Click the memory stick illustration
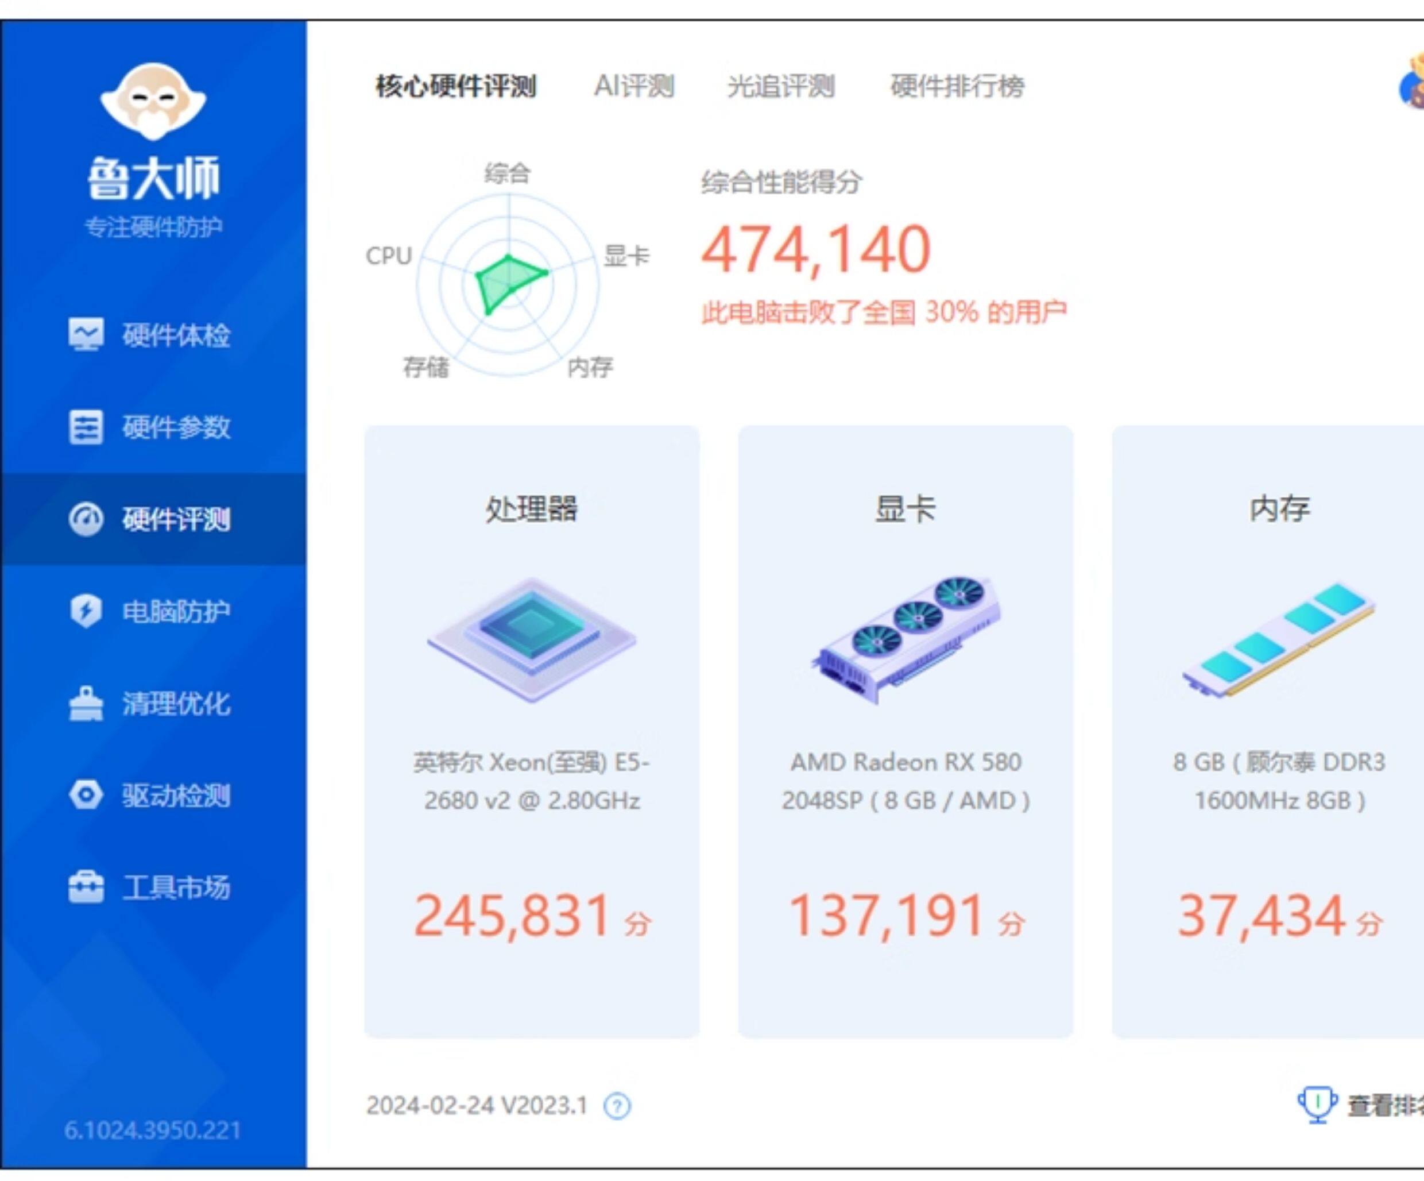The image size is (1424, 1181). [x=1279, y=639]
